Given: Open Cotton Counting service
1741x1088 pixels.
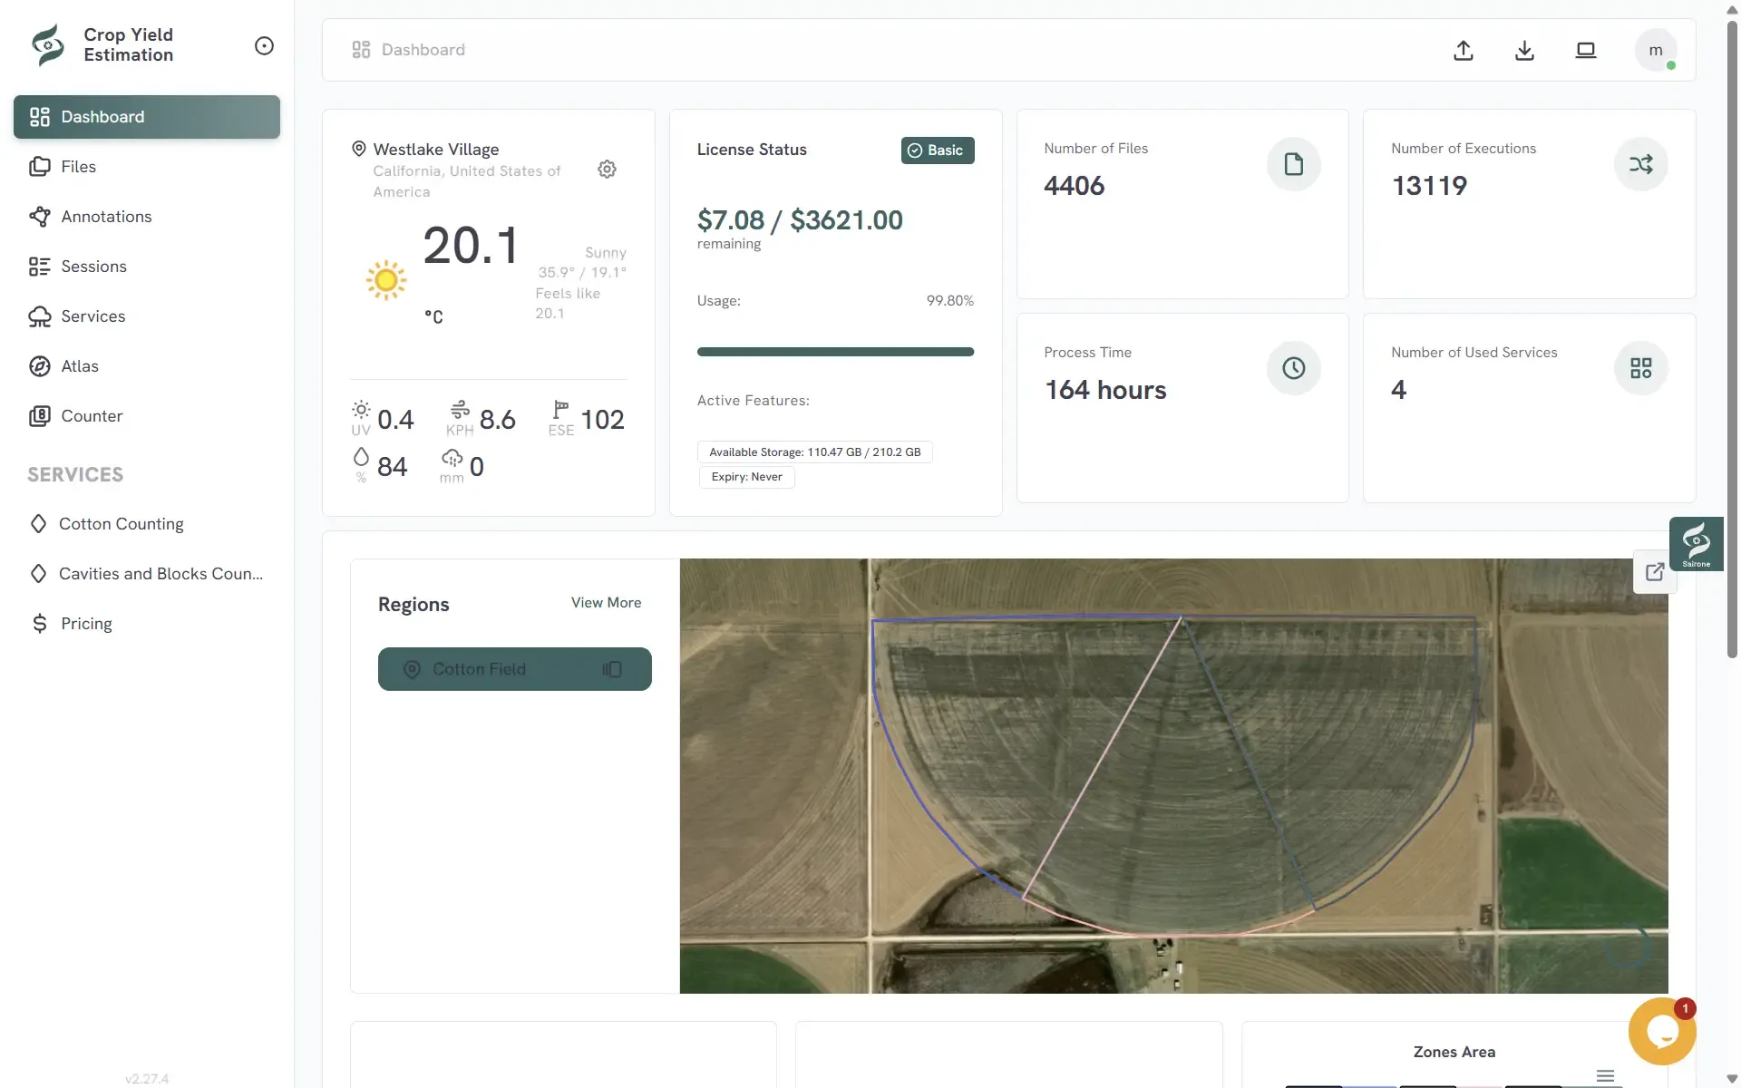Looking at the screenshot, I should [147, 524].
